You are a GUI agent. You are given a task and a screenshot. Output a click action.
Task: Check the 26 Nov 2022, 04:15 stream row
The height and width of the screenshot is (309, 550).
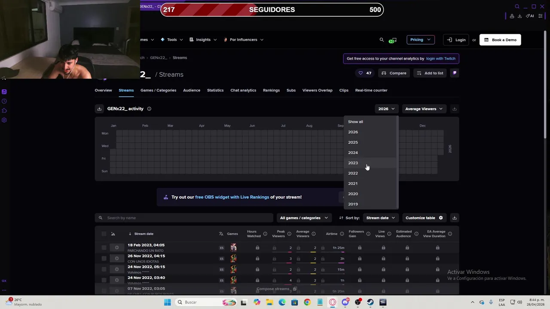point(104,258)
